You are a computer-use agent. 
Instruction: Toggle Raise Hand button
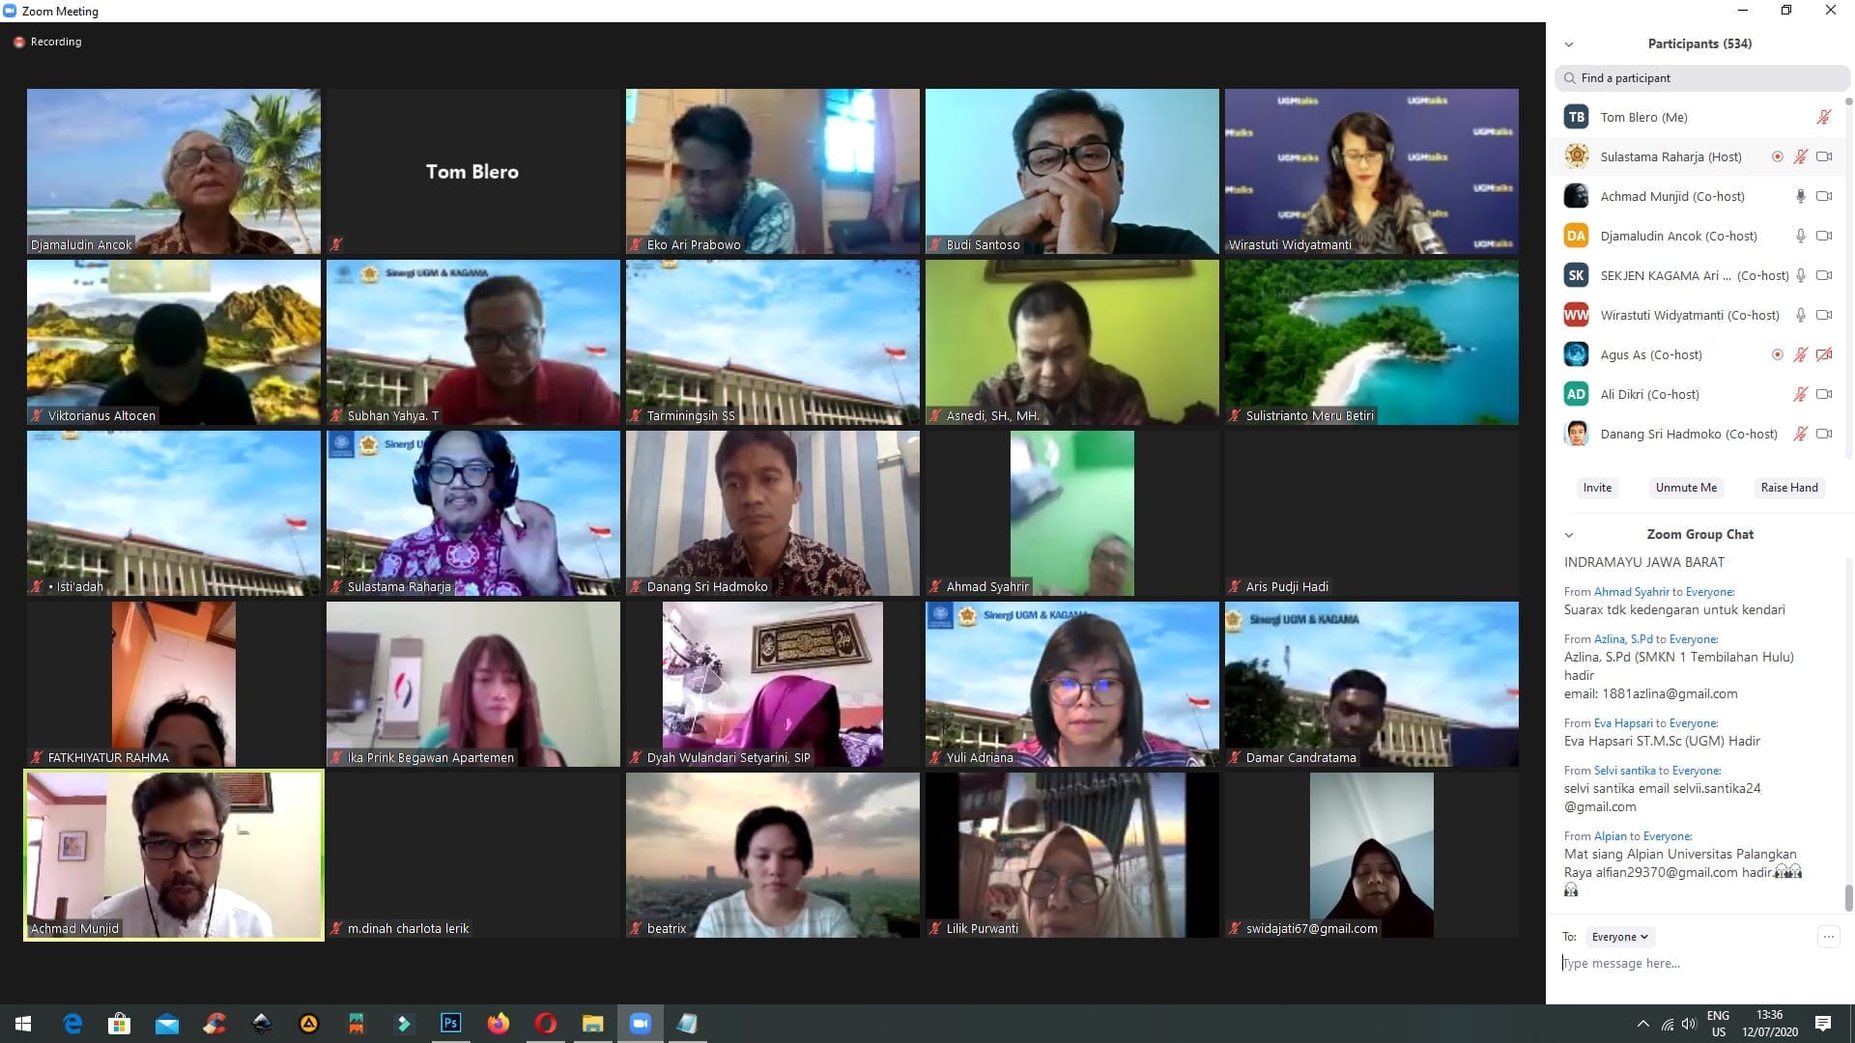click(1788, 488)
